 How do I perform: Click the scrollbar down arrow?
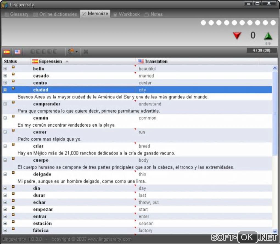(x=275, y=231)
